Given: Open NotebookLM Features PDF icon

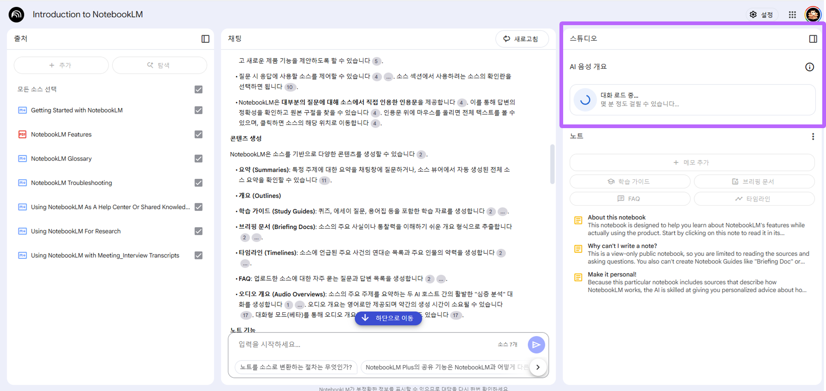Looking at the screenshot, I should coord(22,134).
